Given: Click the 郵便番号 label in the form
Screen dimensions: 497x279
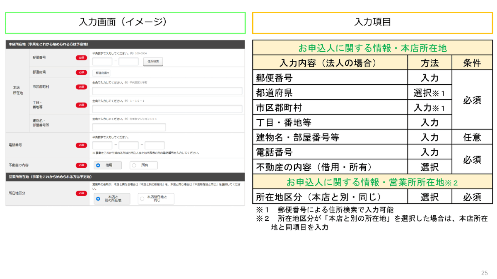Looking at the screenshot, I should tap(39, 58).
